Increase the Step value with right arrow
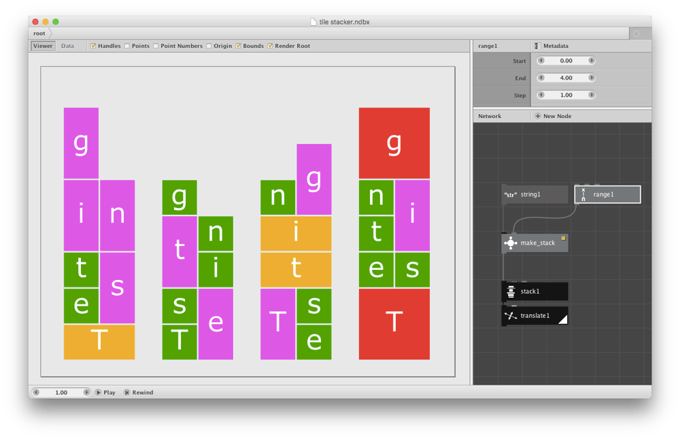 592,95
